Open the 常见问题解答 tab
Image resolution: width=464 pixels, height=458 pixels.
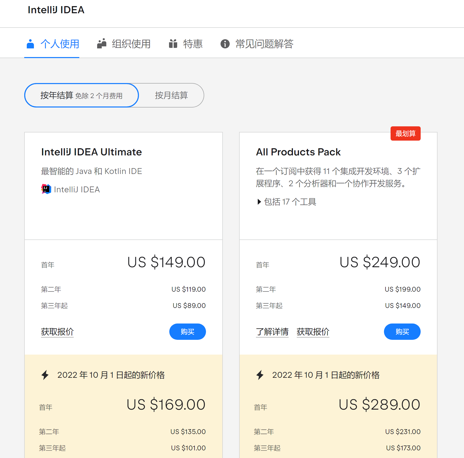coord(257,44)
